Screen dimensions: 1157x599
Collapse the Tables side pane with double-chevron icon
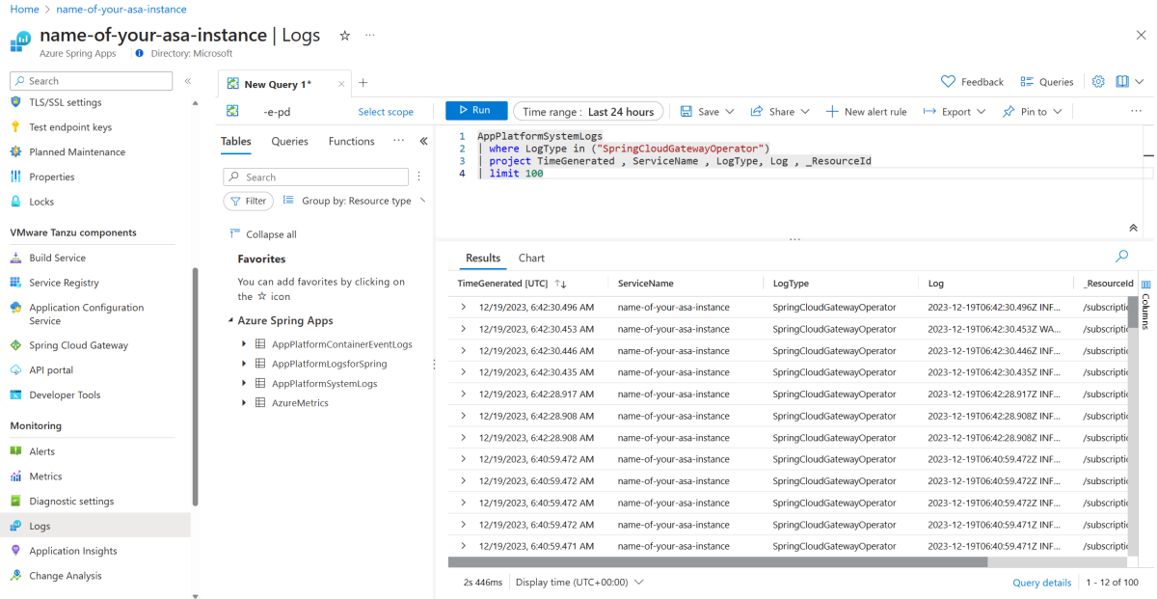[423, 142]
